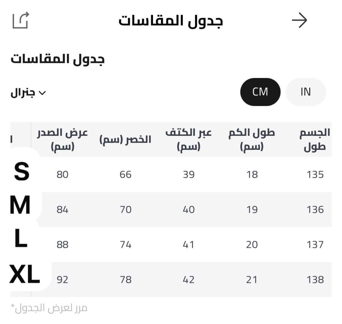342x324 pixels.
Task: Select the S size row label
Action: pyautogui.click(x=22, y=172)
